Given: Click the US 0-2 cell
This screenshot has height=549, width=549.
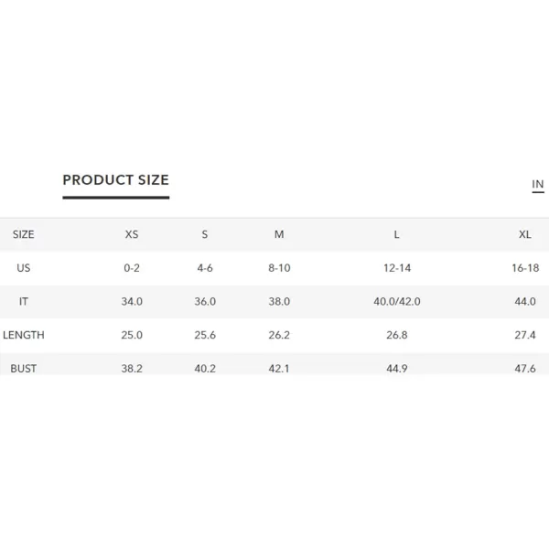Looking at the screenshot, I should pyautogui.click(x=132, y=268).
